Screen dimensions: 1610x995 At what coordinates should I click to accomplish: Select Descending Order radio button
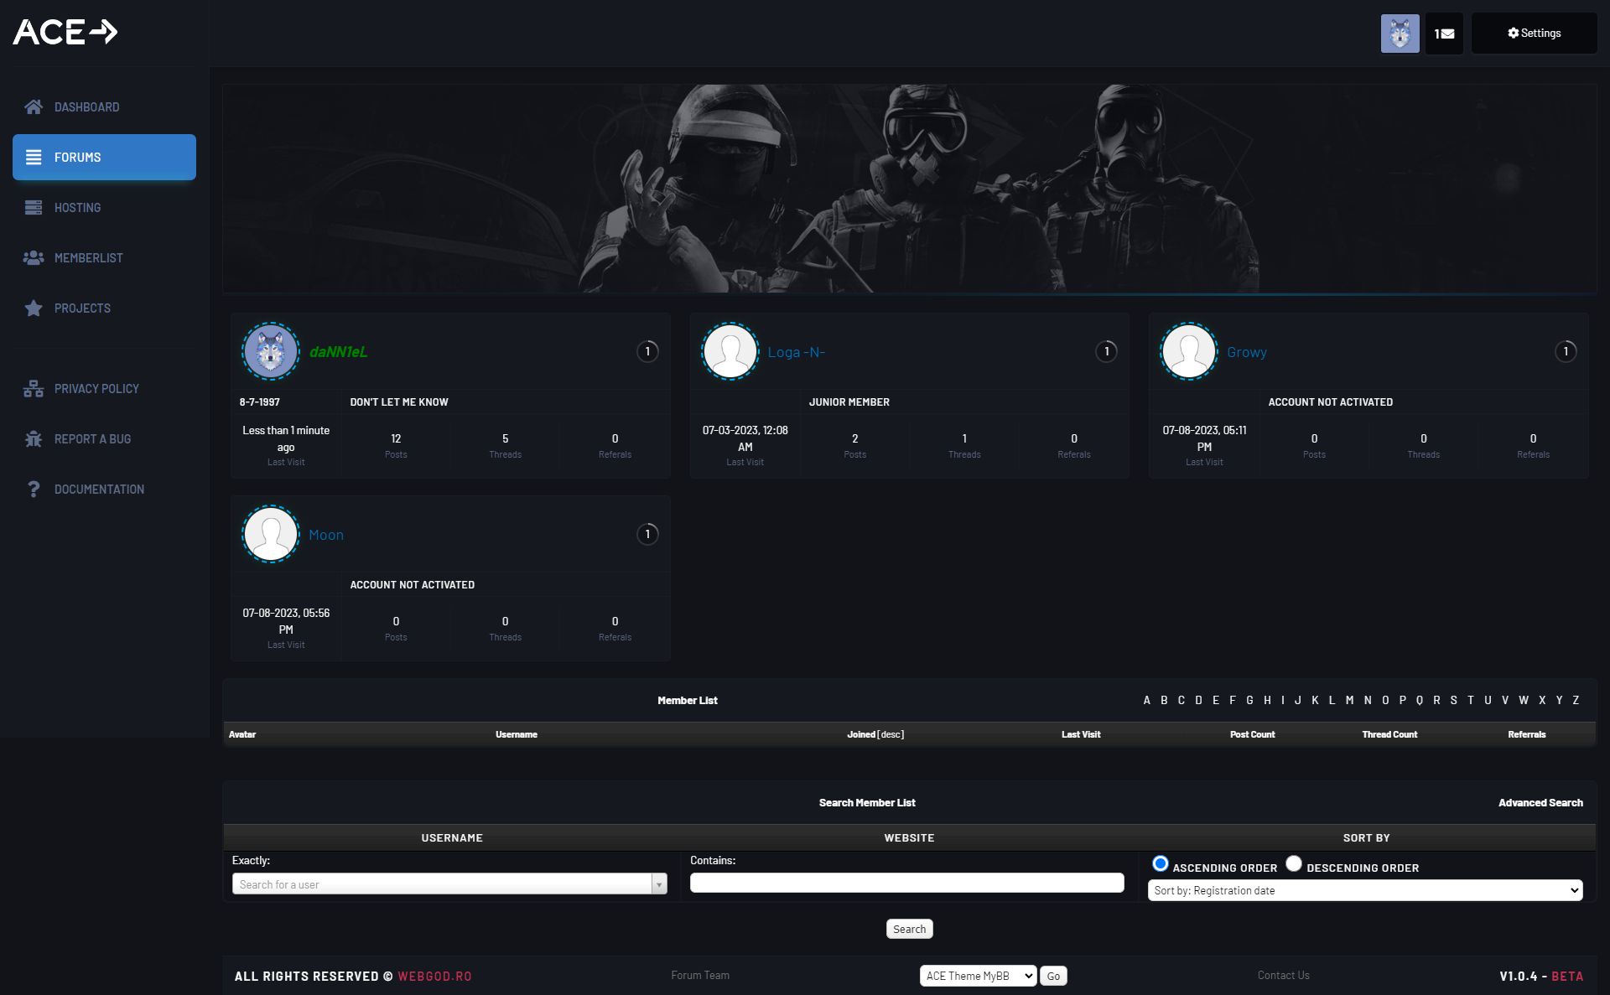pos(1294,863)
